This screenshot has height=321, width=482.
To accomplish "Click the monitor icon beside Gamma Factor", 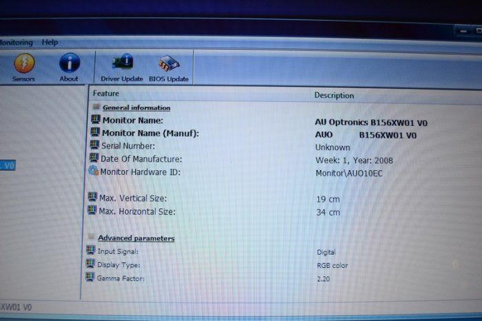I will click(90, 277).
